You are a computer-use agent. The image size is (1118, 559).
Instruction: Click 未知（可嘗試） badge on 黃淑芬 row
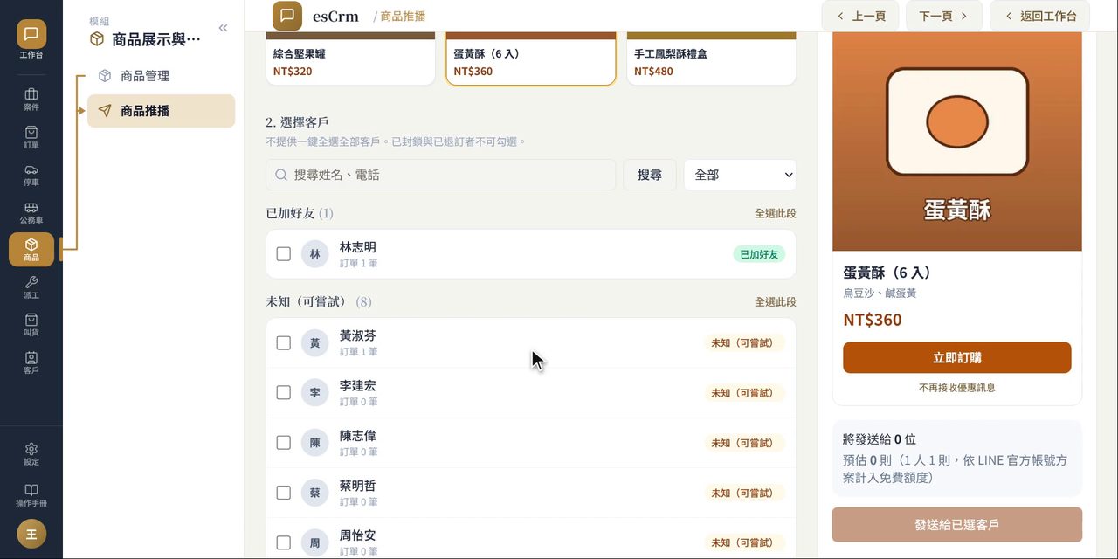point(745,342)
